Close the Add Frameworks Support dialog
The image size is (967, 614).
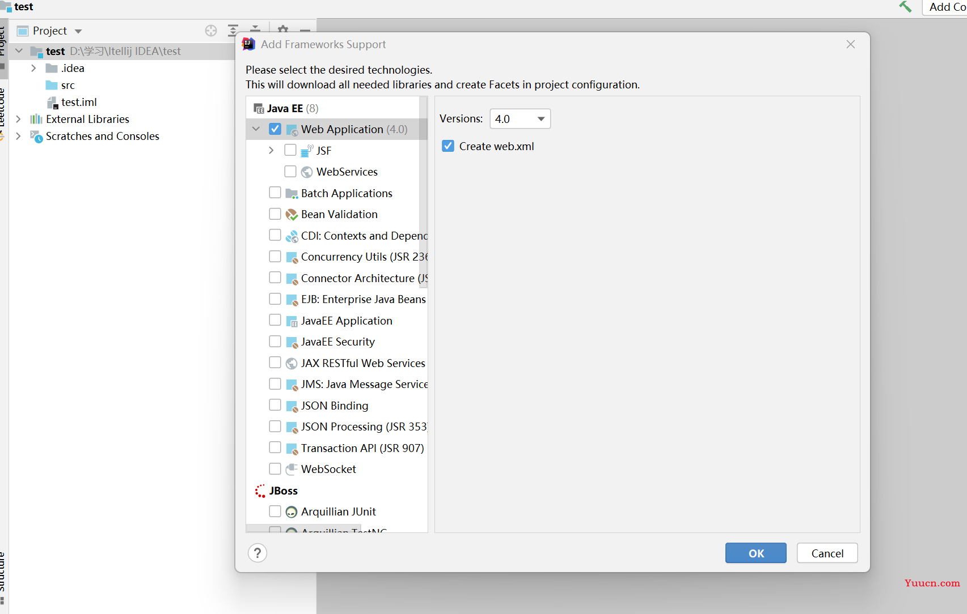point(850,44)
